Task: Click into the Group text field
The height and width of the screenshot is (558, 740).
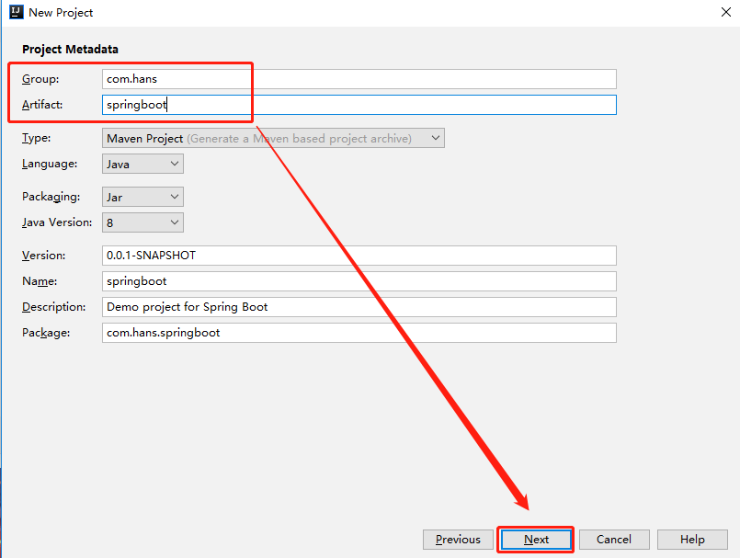Action: [359, 79]
